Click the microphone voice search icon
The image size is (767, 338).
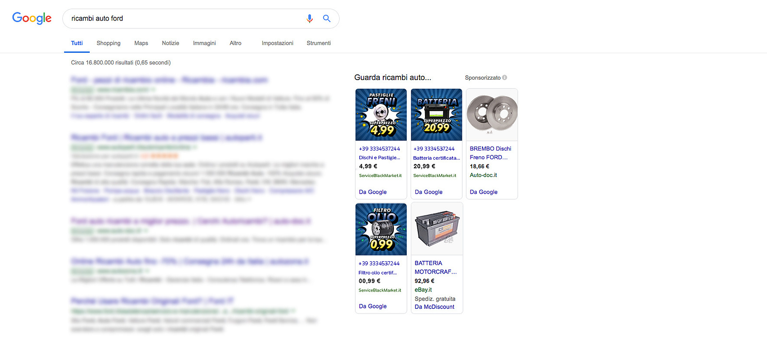309,19
